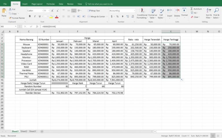Expand the AutoSum dropdown arrow
Viewport: 222px width, 138px height.
coord(204,9)
